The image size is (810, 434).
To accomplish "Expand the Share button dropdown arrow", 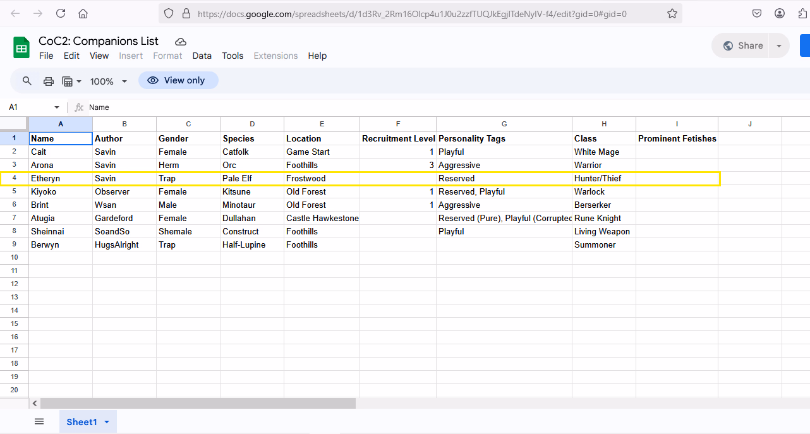I will coord(778,45).
